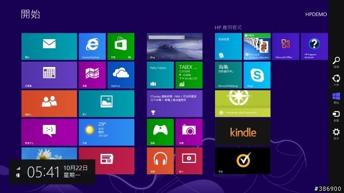Click the 05:41 clock display
344x193 pixels.
click(43, 172)
